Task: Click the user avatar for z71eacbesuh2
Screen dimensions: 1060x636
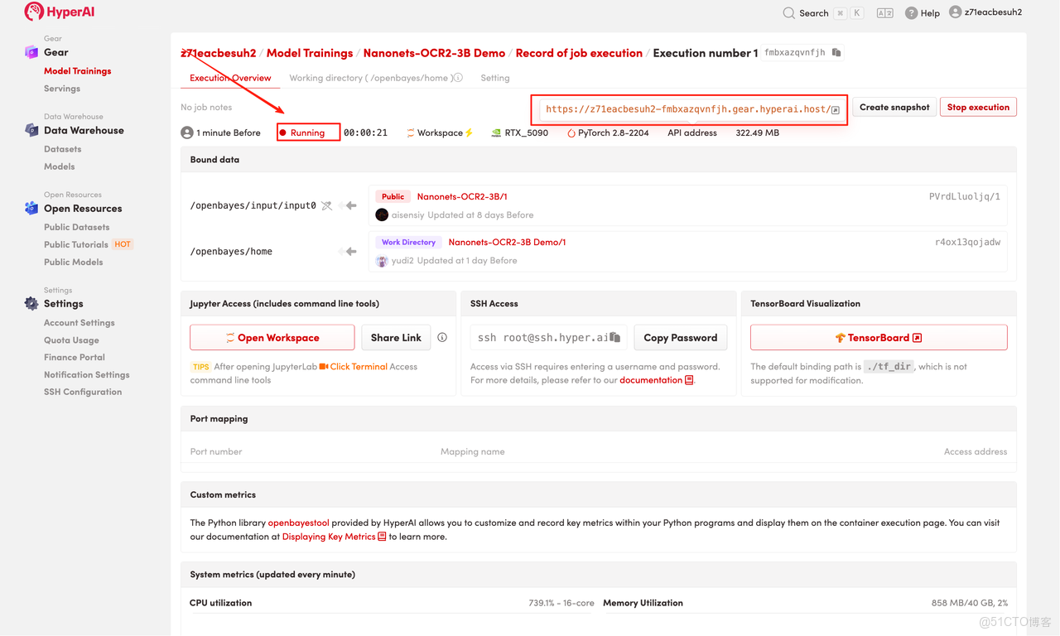Action: point(955,12)
